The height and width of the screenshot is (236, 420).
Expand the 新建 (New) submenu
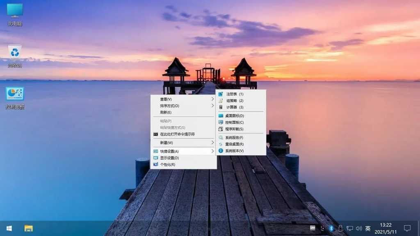click(180, 143)
